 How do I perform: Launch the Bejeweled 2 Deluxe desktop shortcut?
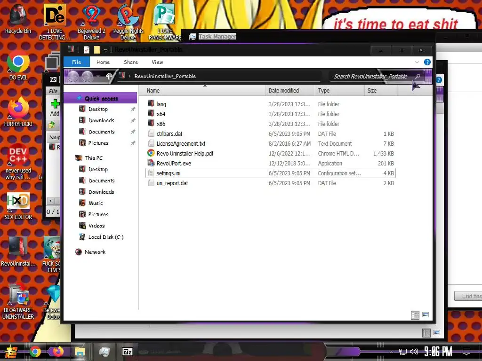91,22
